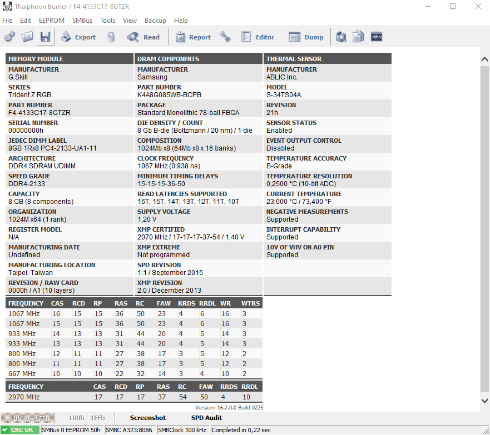Image resolution: width=490 pixels, height=435 pixels.
Task: Click 'SMBus 0 EEPROM 50h' status entry
Action: click(71, 430)
